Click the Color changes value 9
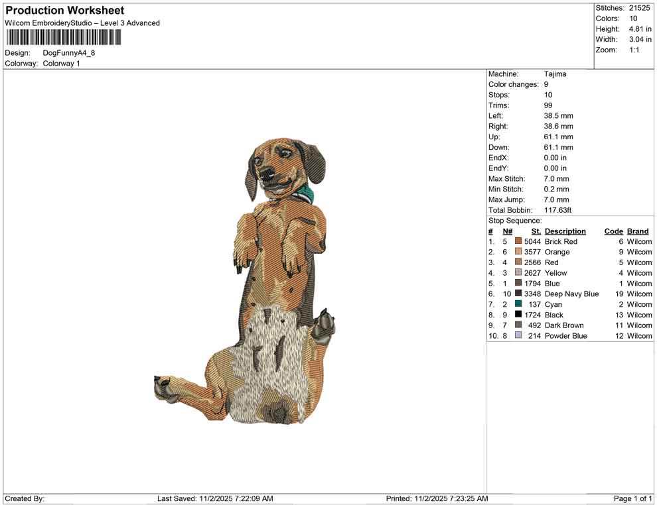Screen dimensions: 657x505 (x=546, y=85)
